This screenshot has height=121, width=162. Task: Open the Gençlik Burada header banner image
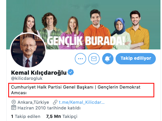pyautogui.click(x=83, y=25)
